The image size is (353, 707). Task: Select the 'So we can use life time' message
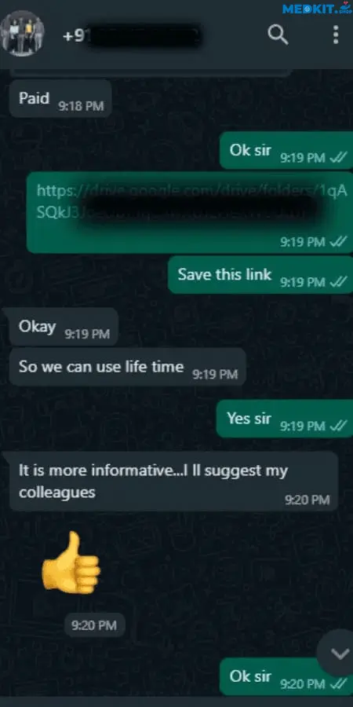[x=127, y=367]
